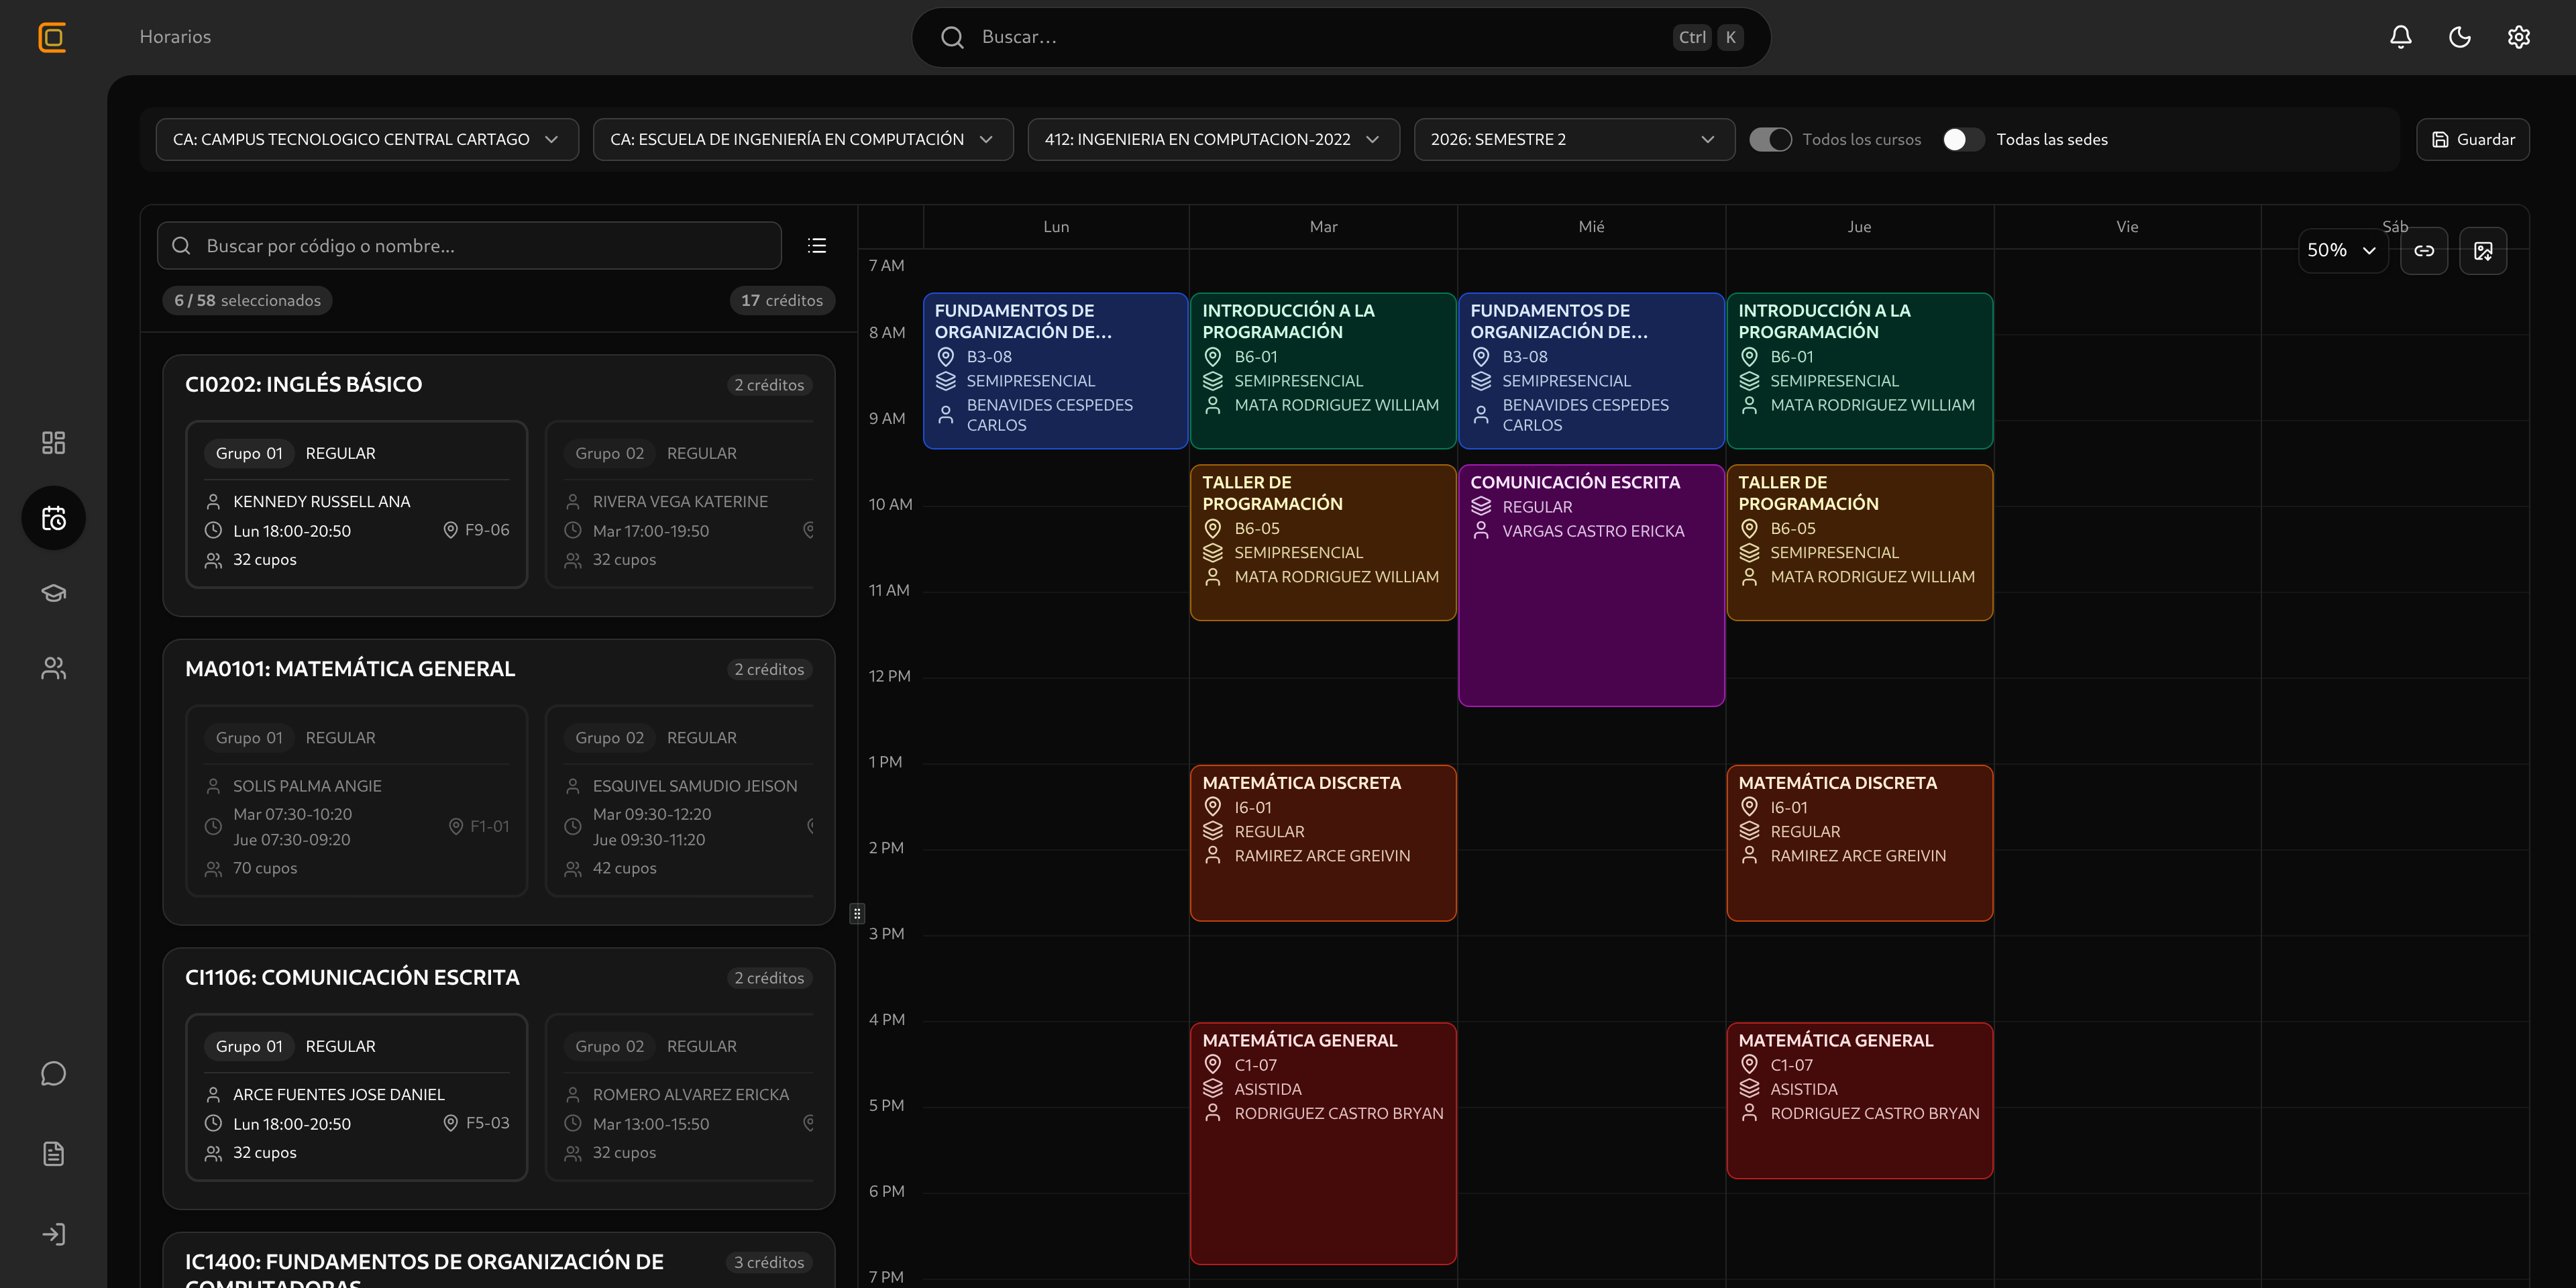The height and width of the screenshot is (1288, 2576).
Task: Open Wednesday FUNDAMENTOS DE ORGANIZACIÓN block
Action: [1591, 370]
